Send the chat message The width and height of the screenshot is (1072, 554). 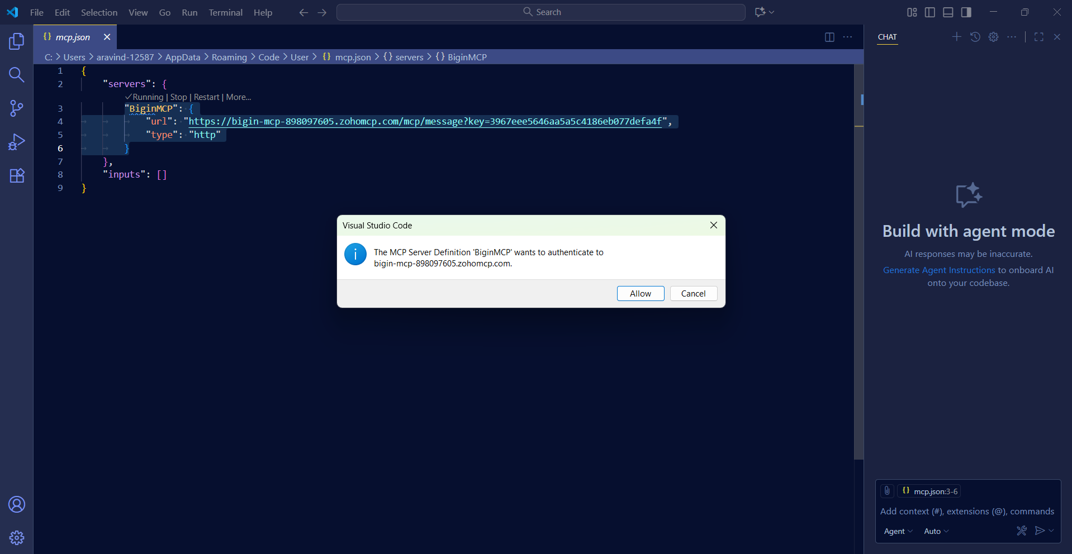[1040, 531]
